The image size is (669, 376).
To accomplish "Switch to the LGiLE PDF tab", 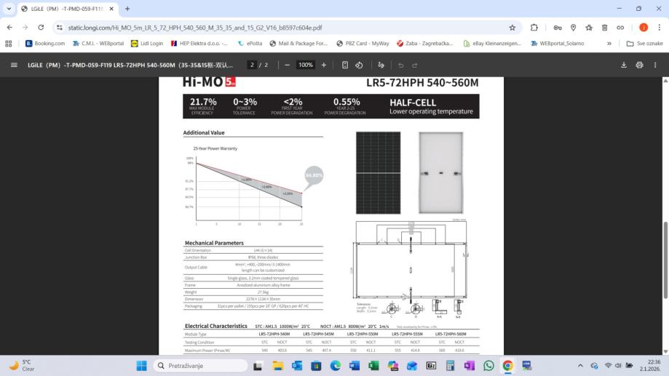I will click(62, 9).
